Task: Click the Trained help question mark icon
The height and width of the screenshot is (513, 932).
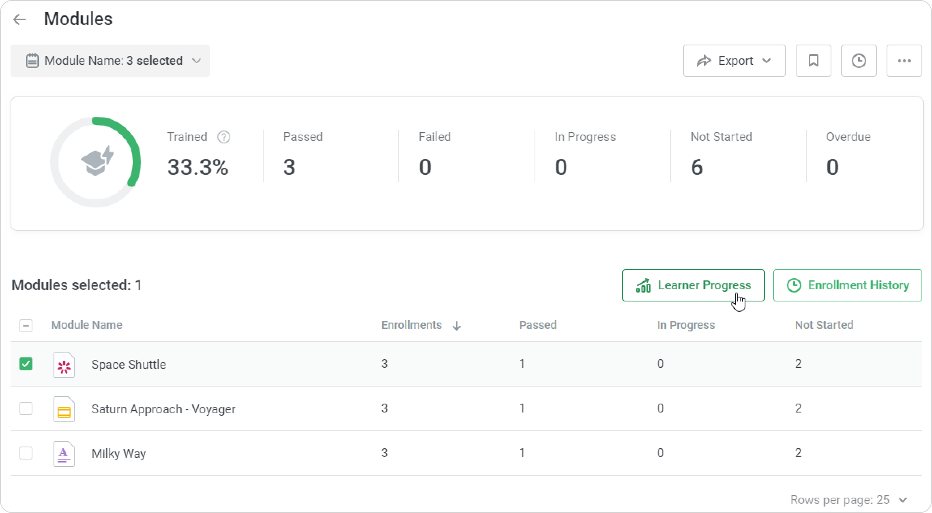Action: pyautogui.click(x=223, y=137)
